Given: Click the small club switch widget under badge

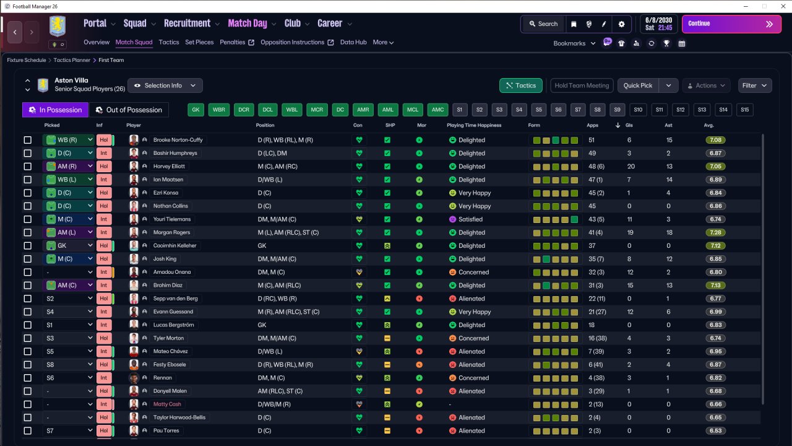Looking at the screenshot, I should (58, 45).
